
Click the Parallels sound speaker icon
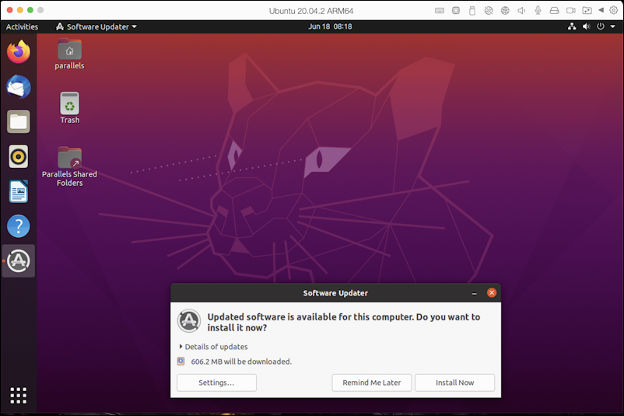(521, 11)
